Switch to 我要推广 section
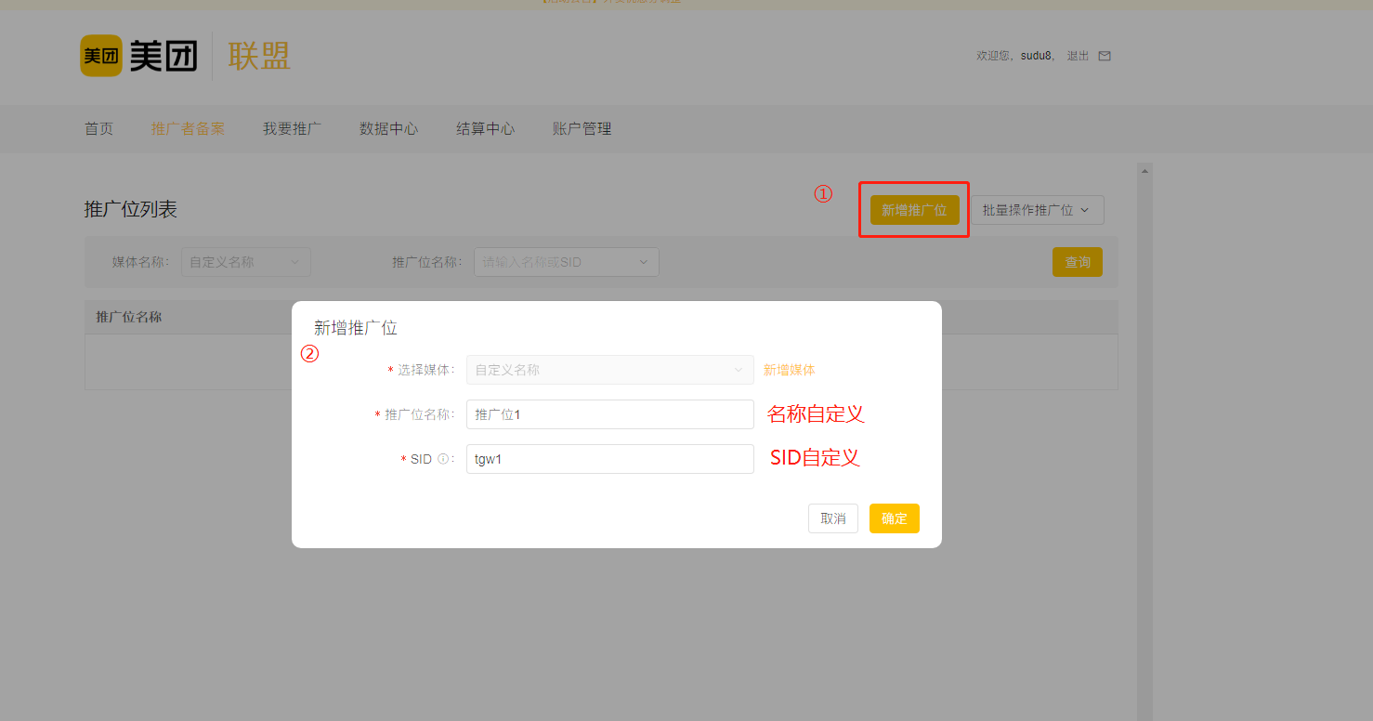 [292, 129]
